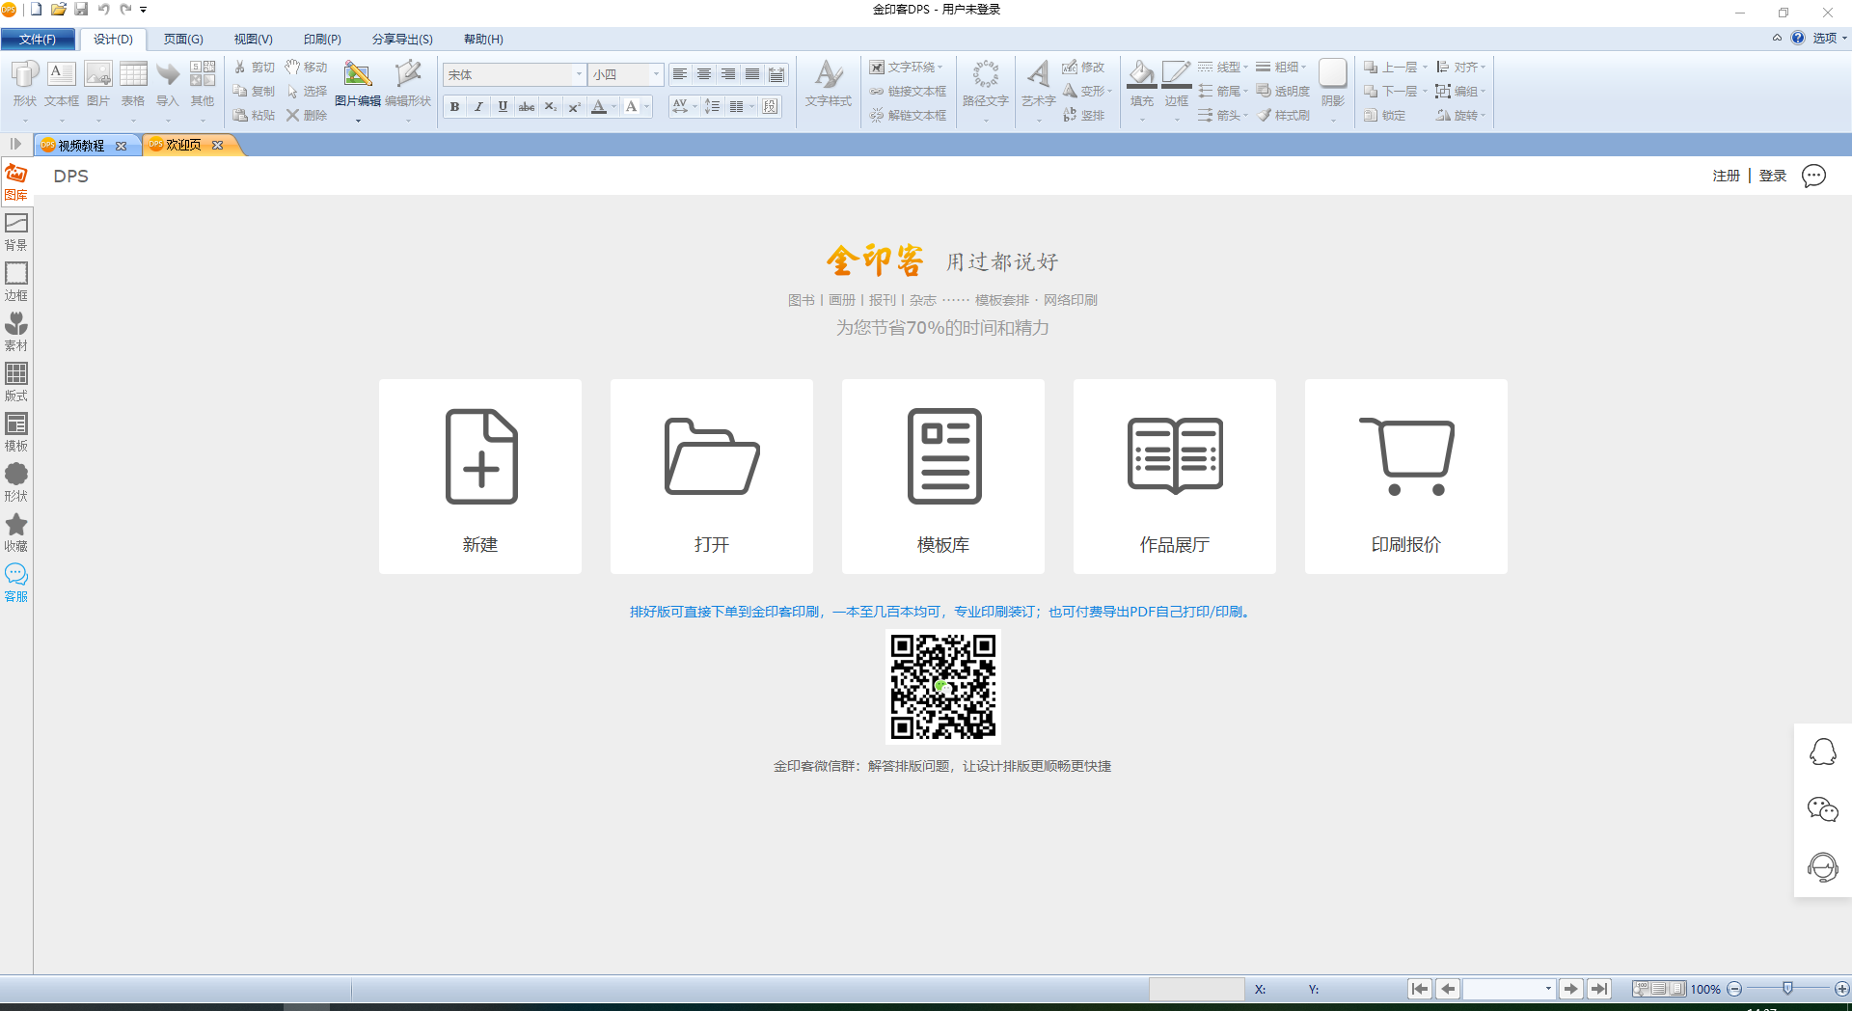Image resolution: width=1852 pixels, height=1011 pixels.
Task: Click the 新建 new document card
Action: pos(480,477)
